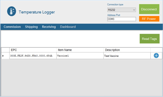
Task: Click the green Disconnect button
Action: click(x=149, y=9)
